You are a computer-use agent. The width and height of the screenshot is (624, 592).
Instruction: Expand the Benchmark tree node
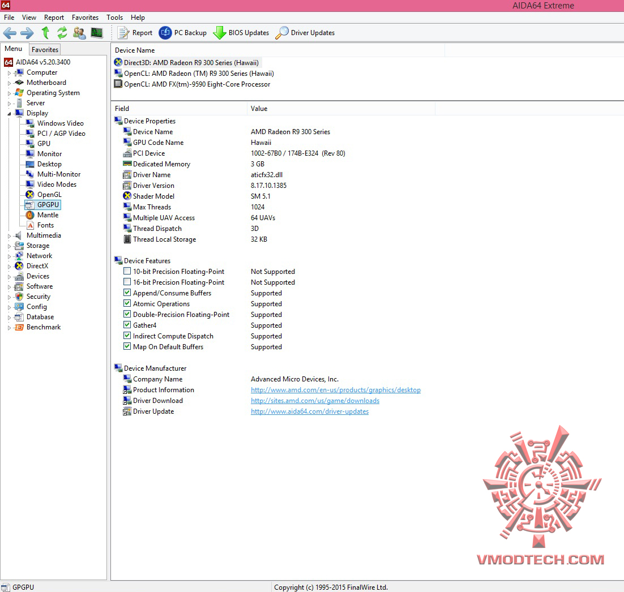tap(9, 328)
